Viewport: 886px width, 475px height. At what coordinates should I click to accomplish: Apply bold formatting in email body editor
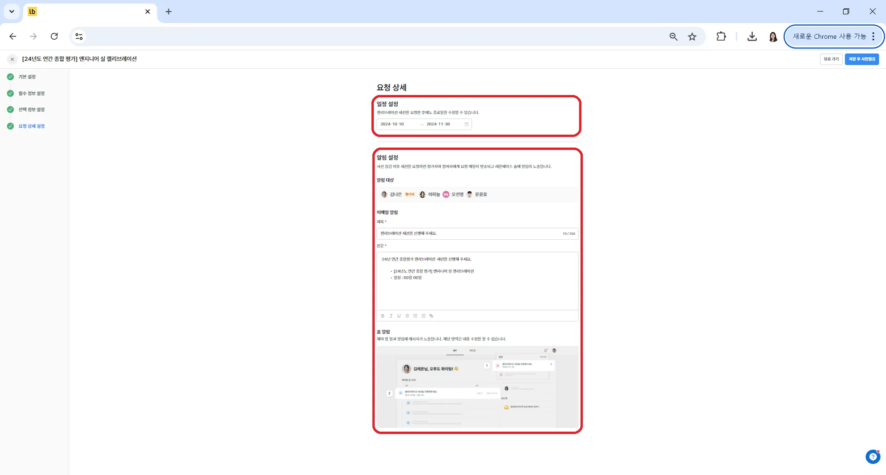pyautogui.click(x=383, y=316)
